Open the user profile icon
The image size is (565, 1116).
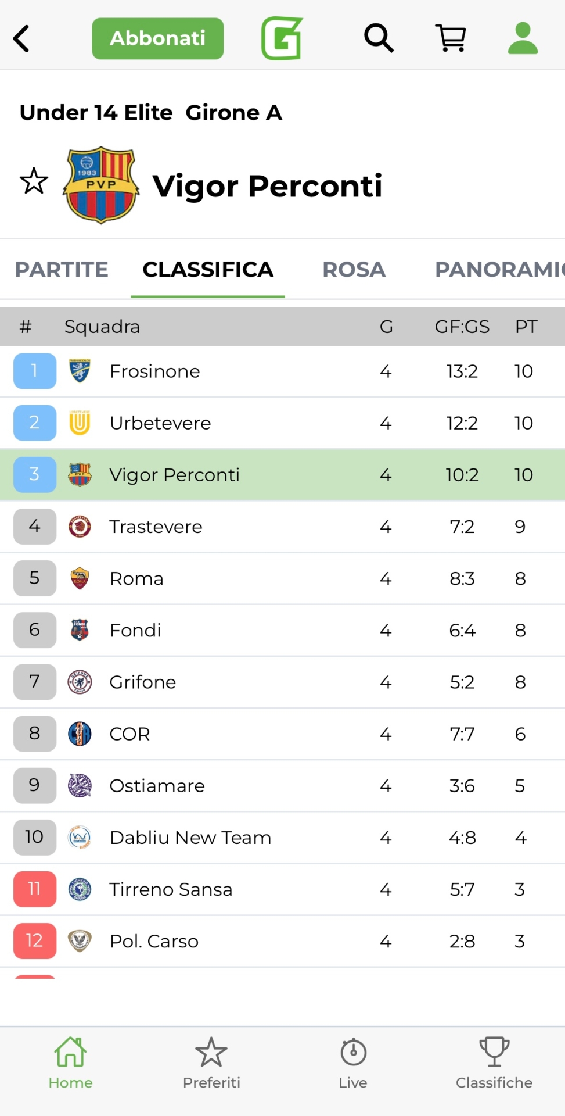click(x=523, y=38)
